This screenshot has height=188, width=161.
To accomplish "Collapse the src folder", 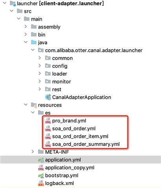I will 12,11.
